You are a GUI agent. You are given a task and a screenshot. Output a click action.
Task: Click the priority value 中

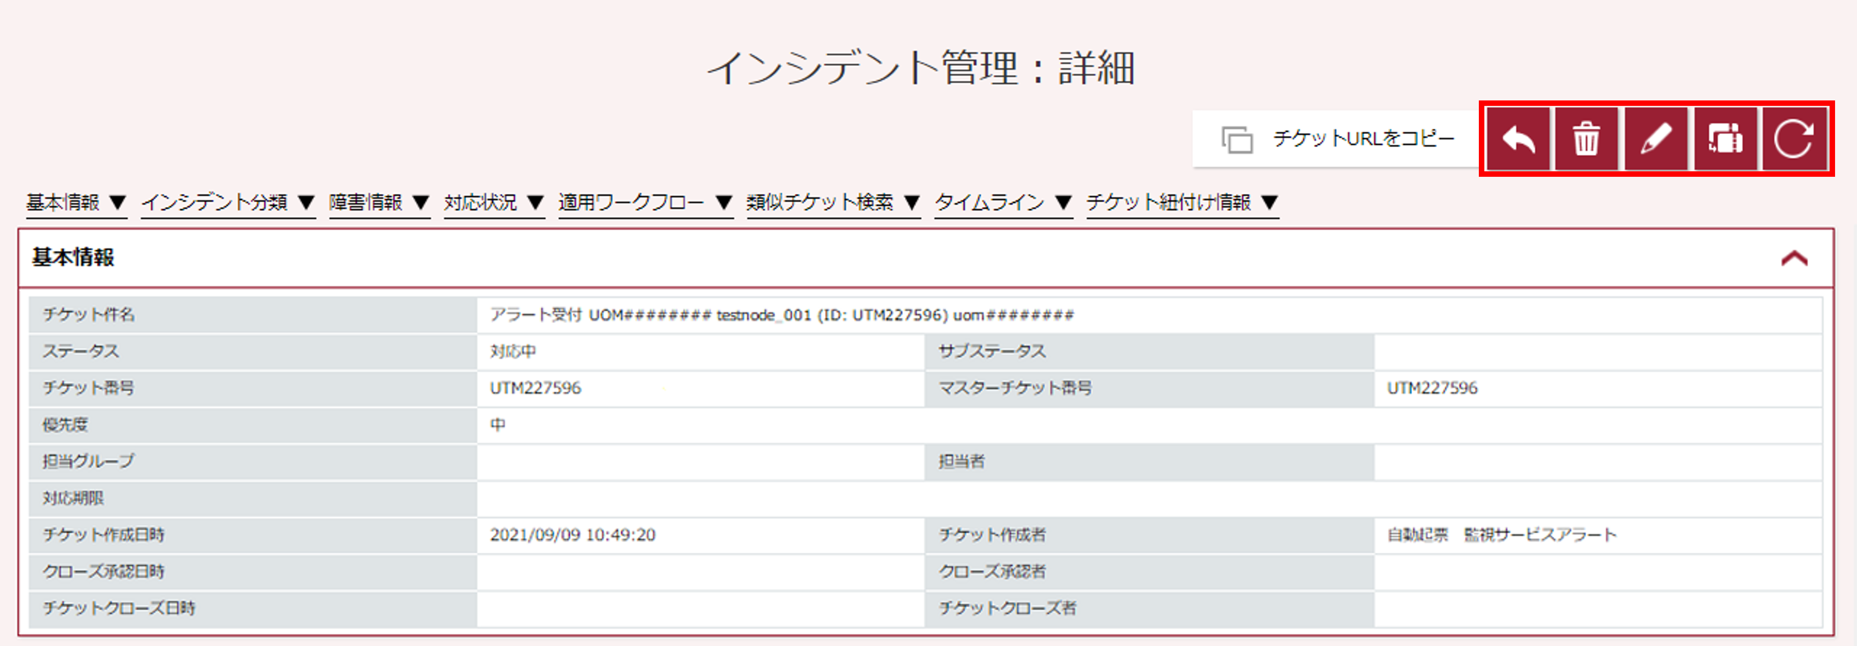pos(498,425)
